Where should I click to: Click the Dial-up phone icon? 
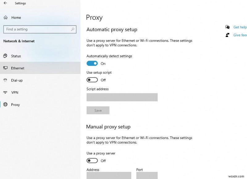point(6,80)
